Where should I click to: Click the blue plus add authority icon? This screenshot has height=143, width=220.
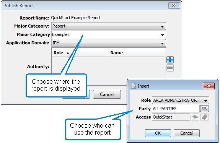[x=170, y=60]
